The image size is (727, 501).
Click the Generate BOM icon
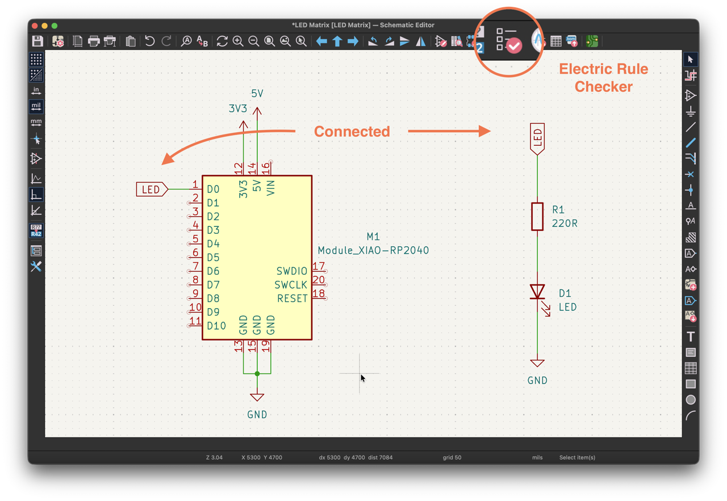[x=572, y=41]
